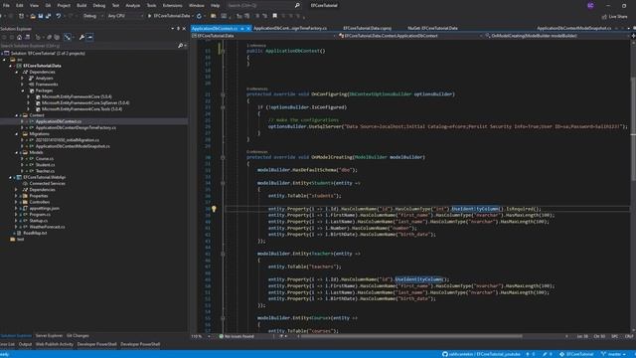This screenshot has width=636, height=358.
Task: Expand the Analyzers tree node
Action: [23, 79]
